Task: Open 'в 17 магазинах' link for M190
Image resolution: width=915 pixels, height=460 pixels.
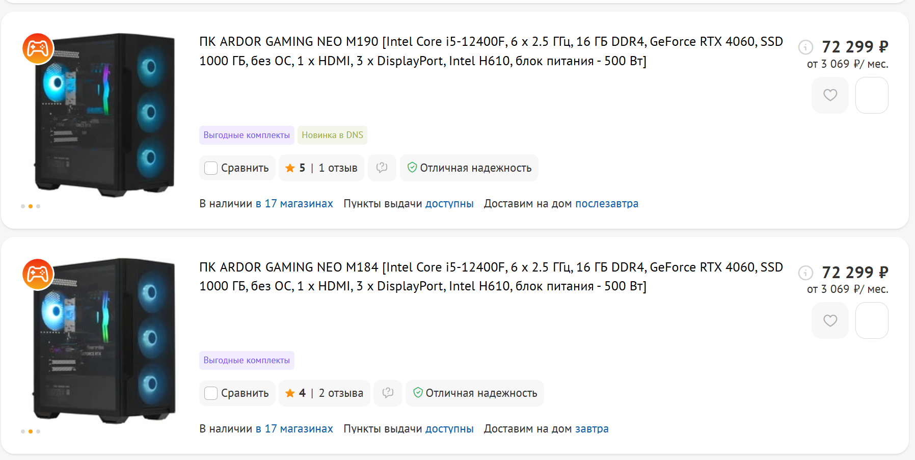Action: [x=294, y=203]
